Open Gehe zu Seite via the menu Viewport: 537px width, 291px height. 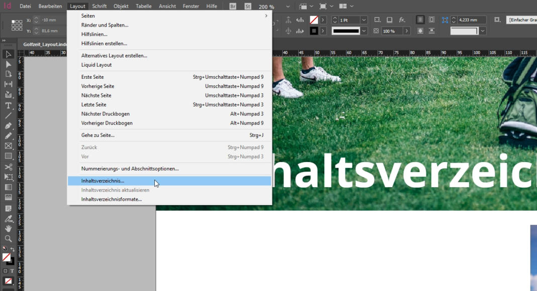click(98, 135)
